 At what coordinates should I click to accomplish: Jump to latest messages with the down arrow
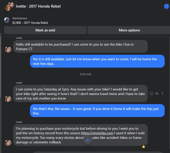(88, 140)
